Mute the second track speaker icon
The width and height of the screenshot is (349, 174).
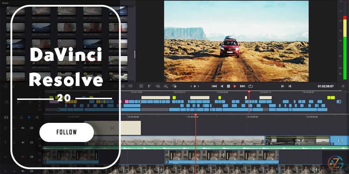coord(23,142)
